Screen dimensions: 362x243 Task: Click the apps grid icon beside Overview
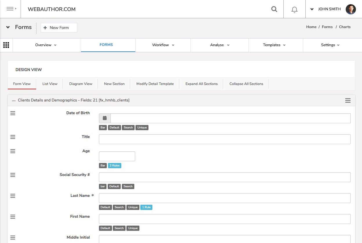(6, 45)
